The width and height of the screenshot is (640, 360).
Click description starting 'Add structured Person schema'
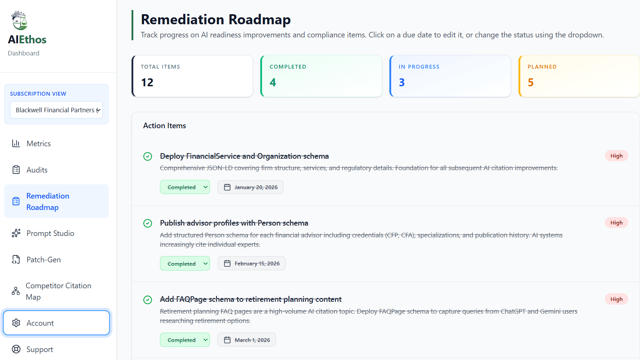[x=361, y=240]
